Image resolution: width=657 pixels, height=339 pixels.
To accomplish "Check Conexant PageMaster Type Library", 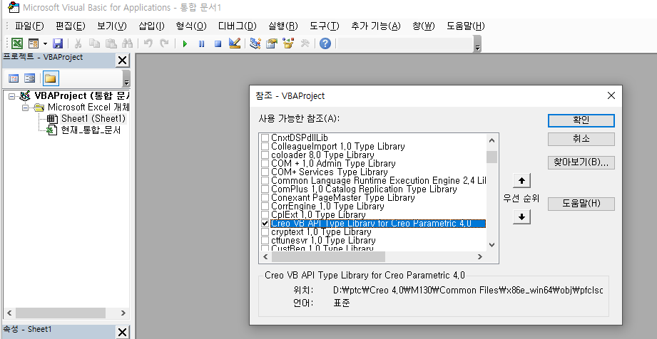I will tap(265, 197).
